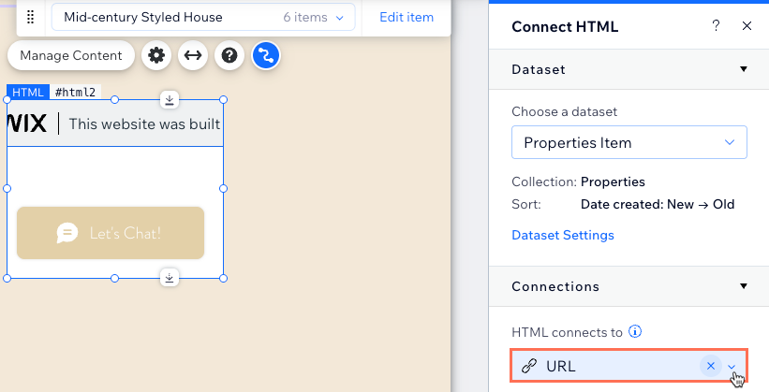
Task: Open the URL connection dropdown arrow
Action: [732, 367]
